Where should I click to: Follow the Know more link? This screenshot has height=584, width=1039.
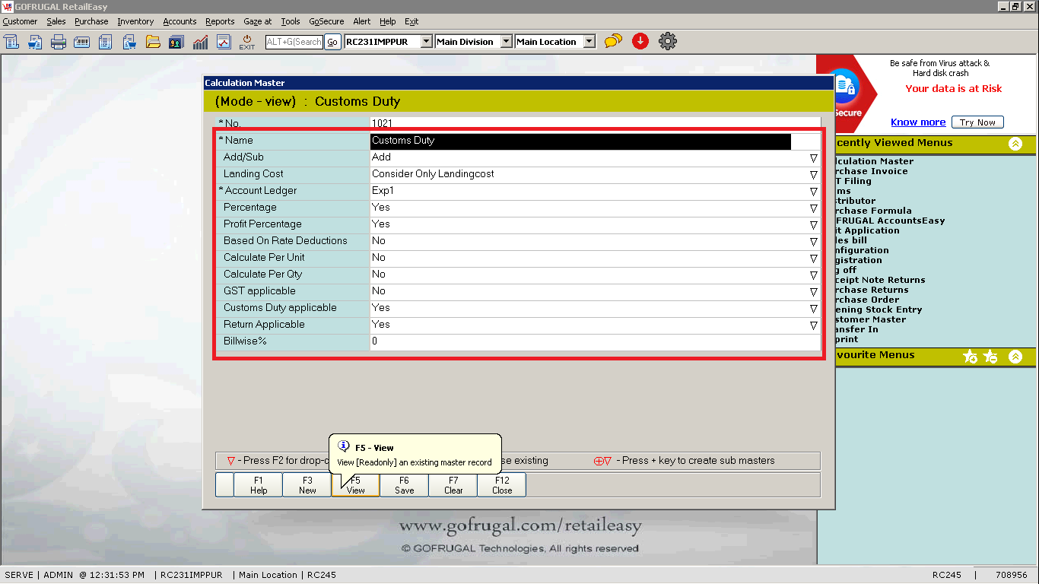(x=918, y=122)
